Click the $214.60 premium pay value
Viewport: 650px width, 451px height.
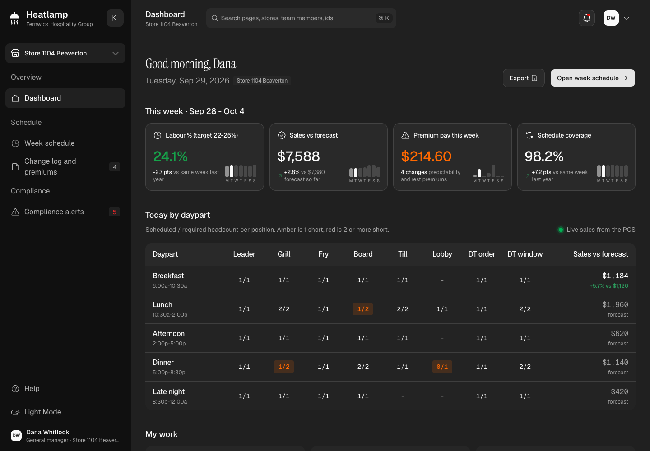point(426,156)
